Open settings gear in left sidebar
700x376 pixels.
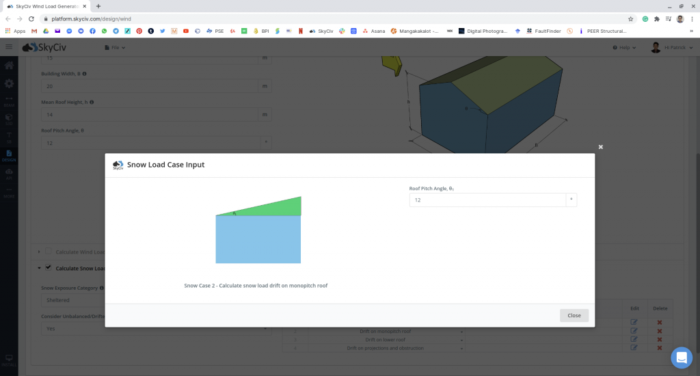click(9, 83)
